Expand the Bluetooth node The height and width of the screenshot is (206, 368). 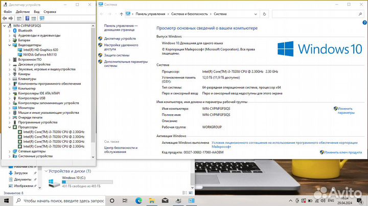(10, 31)
